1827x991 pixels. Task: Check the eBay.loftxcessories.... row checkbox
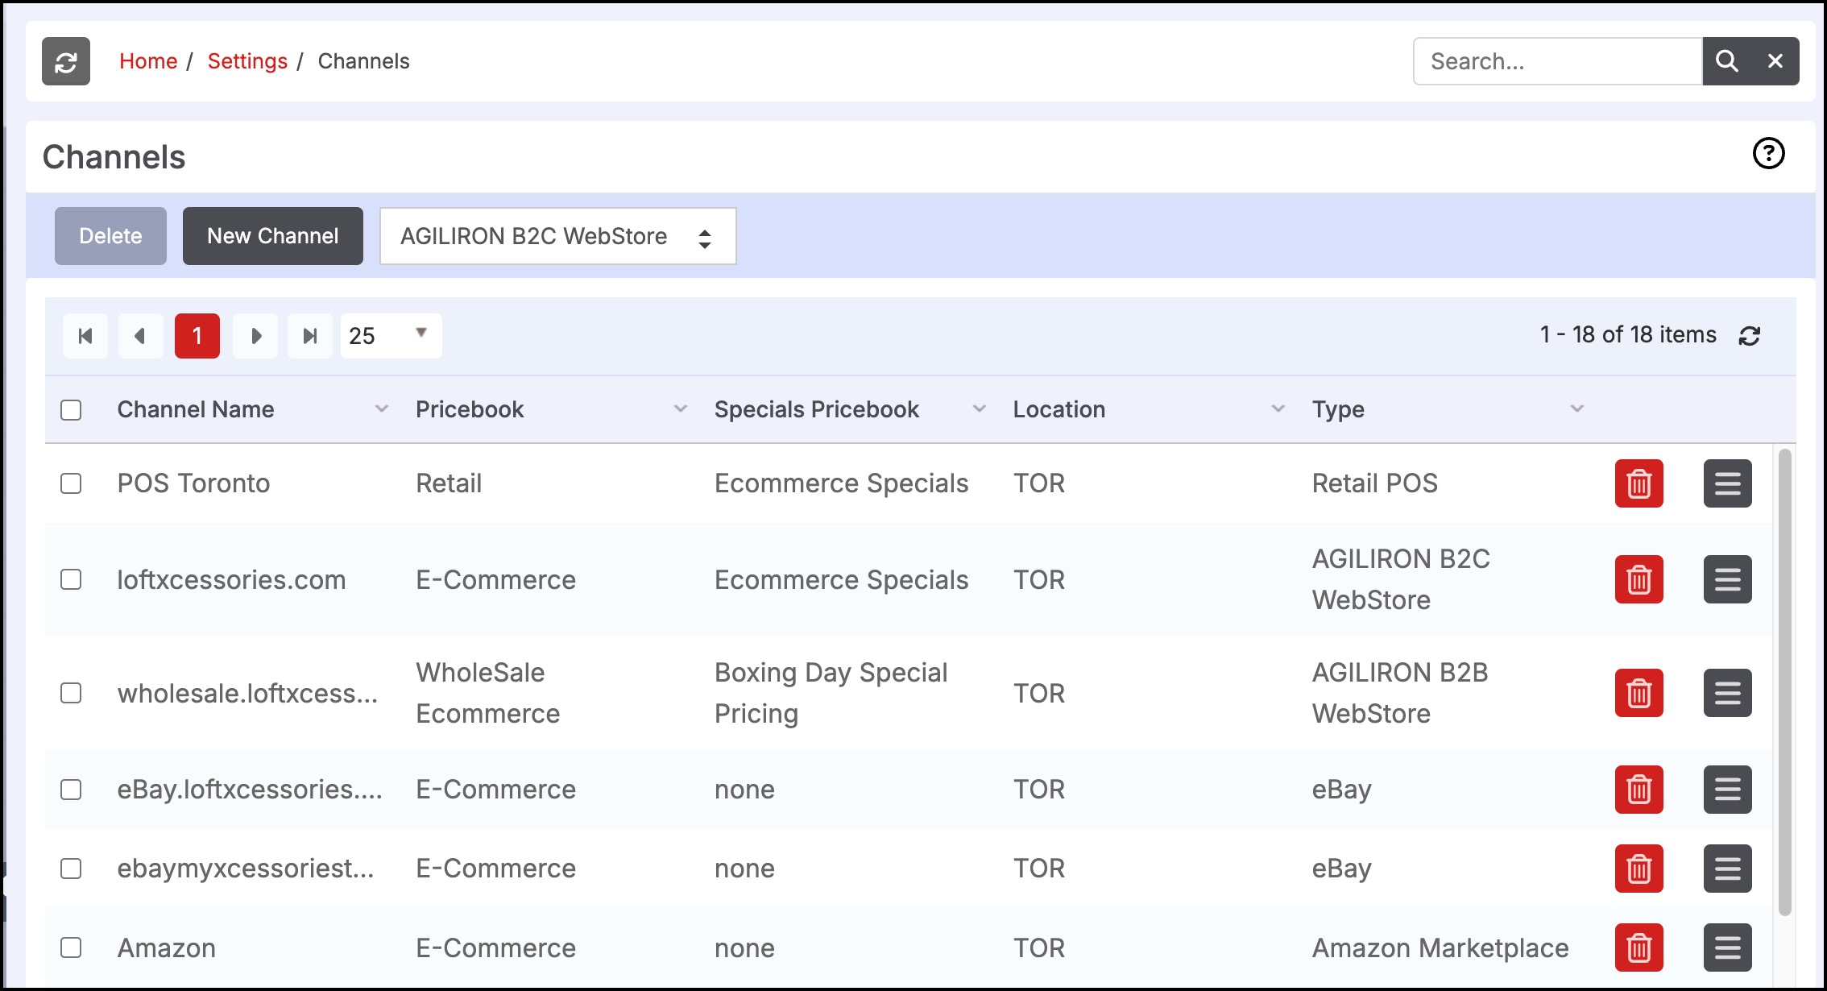(x=71, y=790)
